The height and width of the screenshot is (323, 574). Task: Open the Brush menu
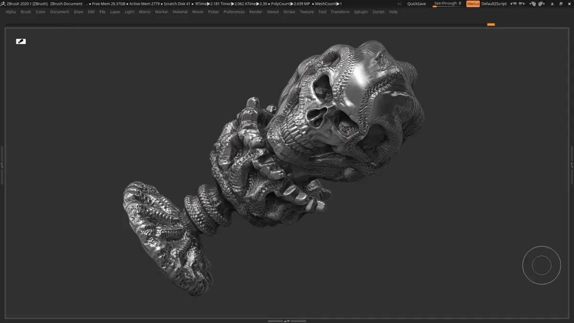click(26, 12)
